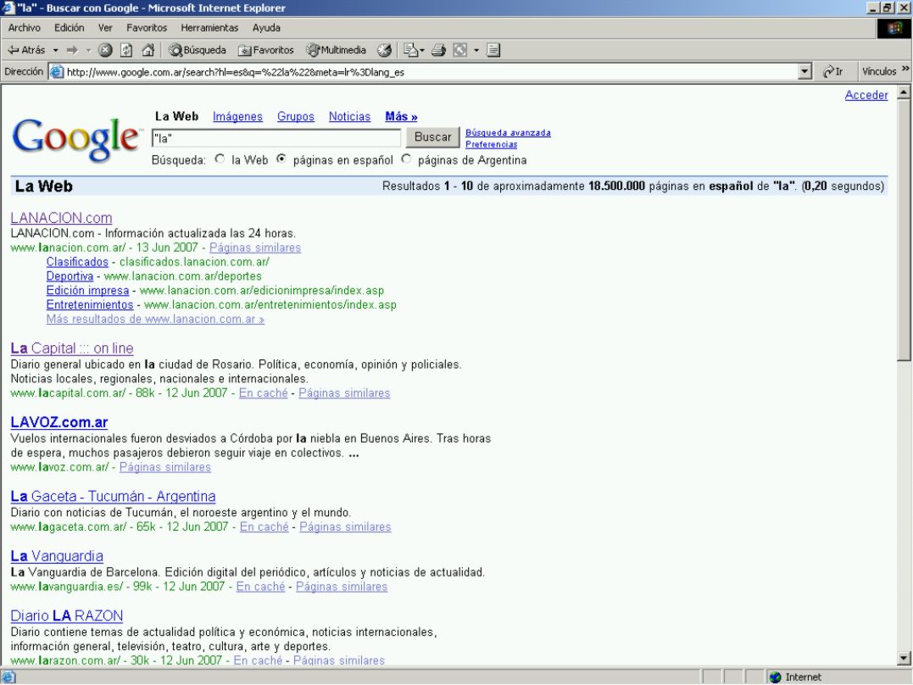Click the Ir go arrow button
Viewport: 913px width, 685px height.
(x=833, y=72)
